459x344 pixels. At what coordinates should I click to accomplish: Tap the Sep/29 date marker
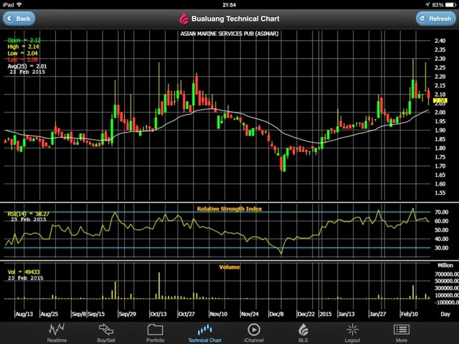coord(128,314)
